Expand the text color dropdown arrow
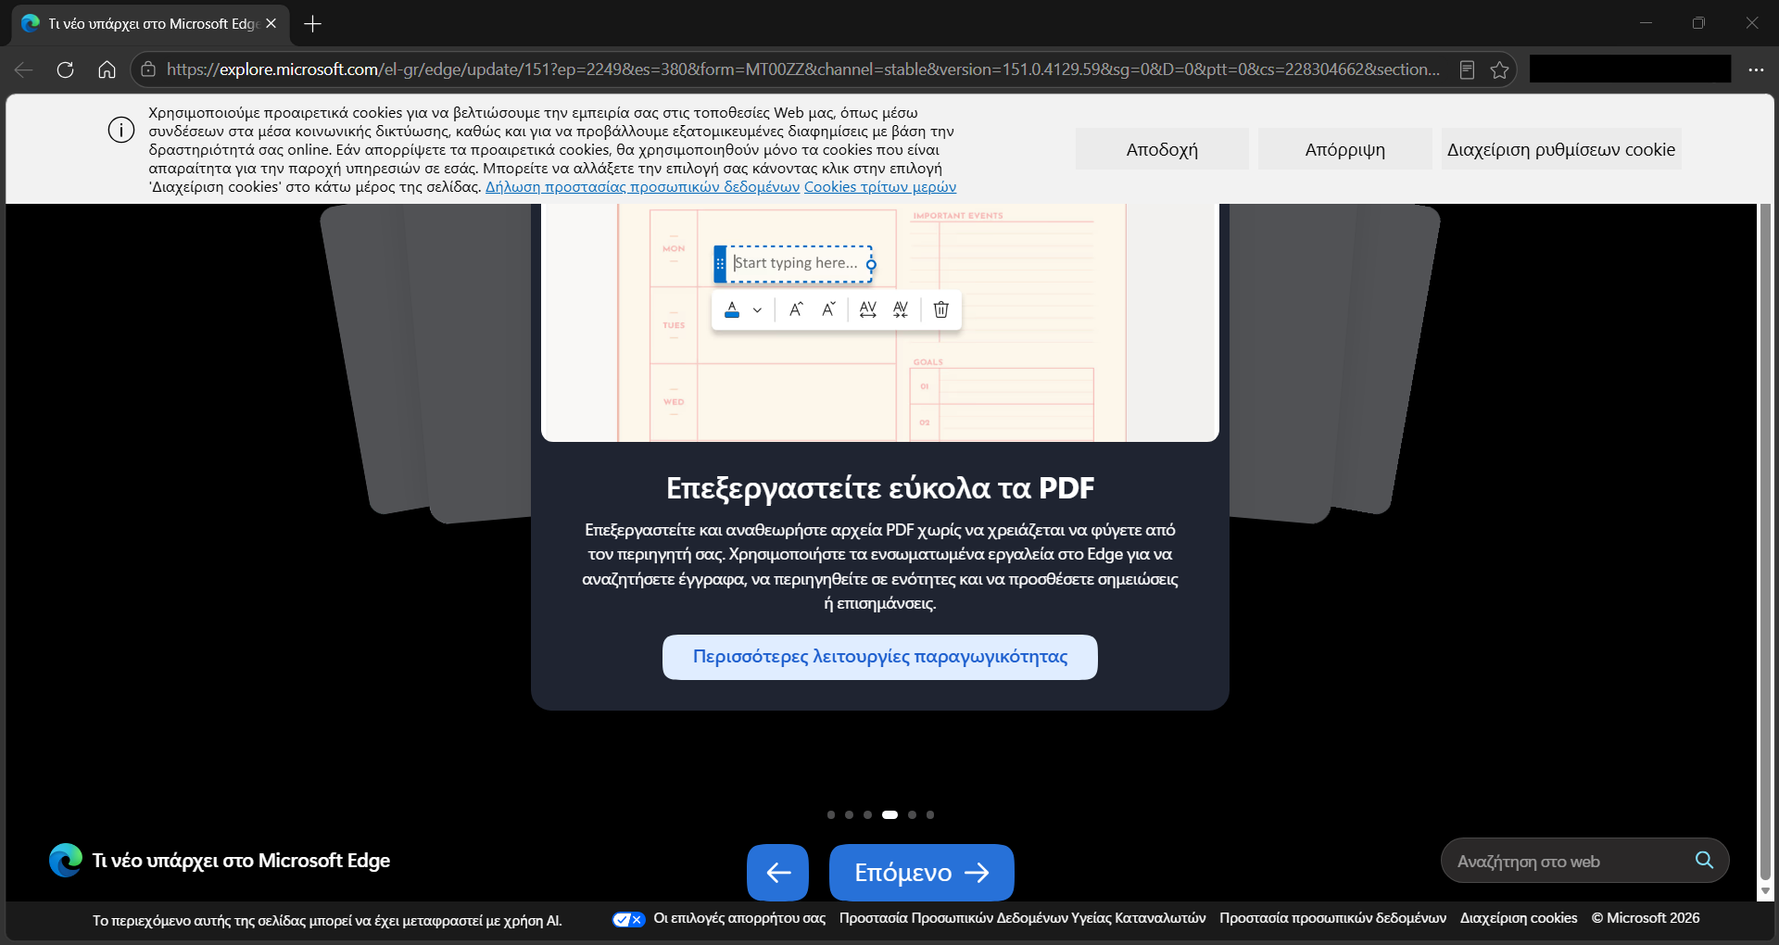 (x=757, y=310)
